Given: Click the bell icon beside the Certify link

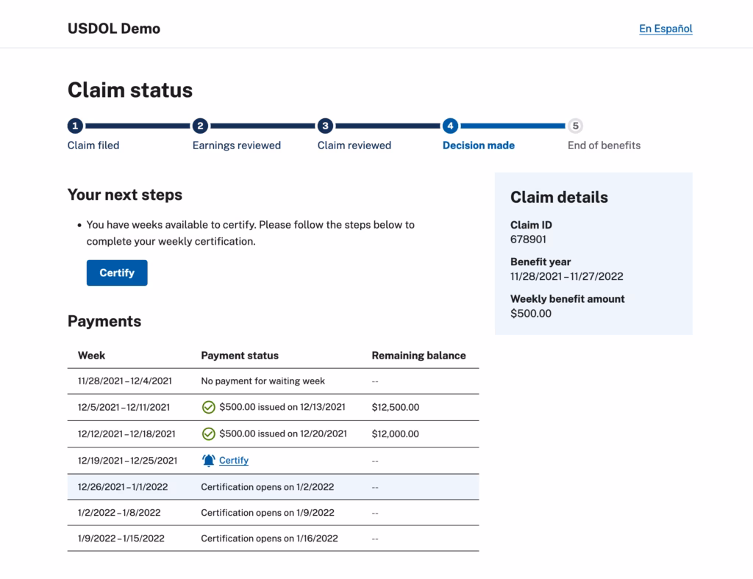Looking at the screenshot, I should [208, 460].
